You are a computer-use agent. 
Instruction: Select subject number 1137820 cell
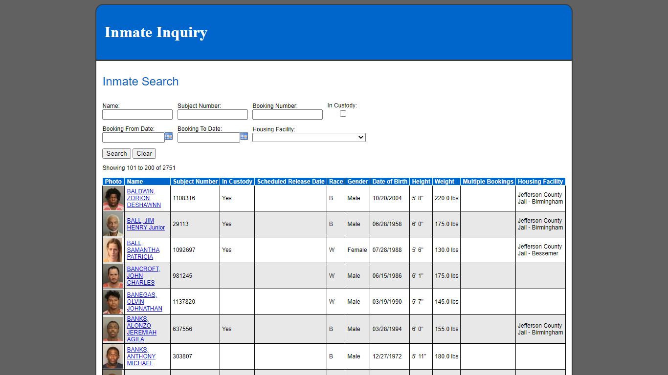(195, 302)
